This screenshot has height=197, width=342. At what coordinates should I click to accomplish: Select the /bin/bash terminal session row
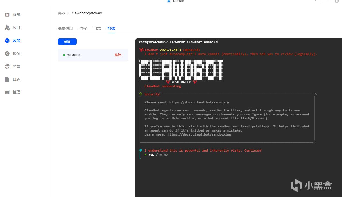(93, 55)
